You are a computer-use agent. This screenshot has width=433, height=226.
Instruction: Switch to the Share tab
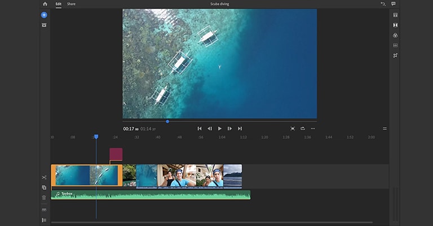[x=71, y=4]
